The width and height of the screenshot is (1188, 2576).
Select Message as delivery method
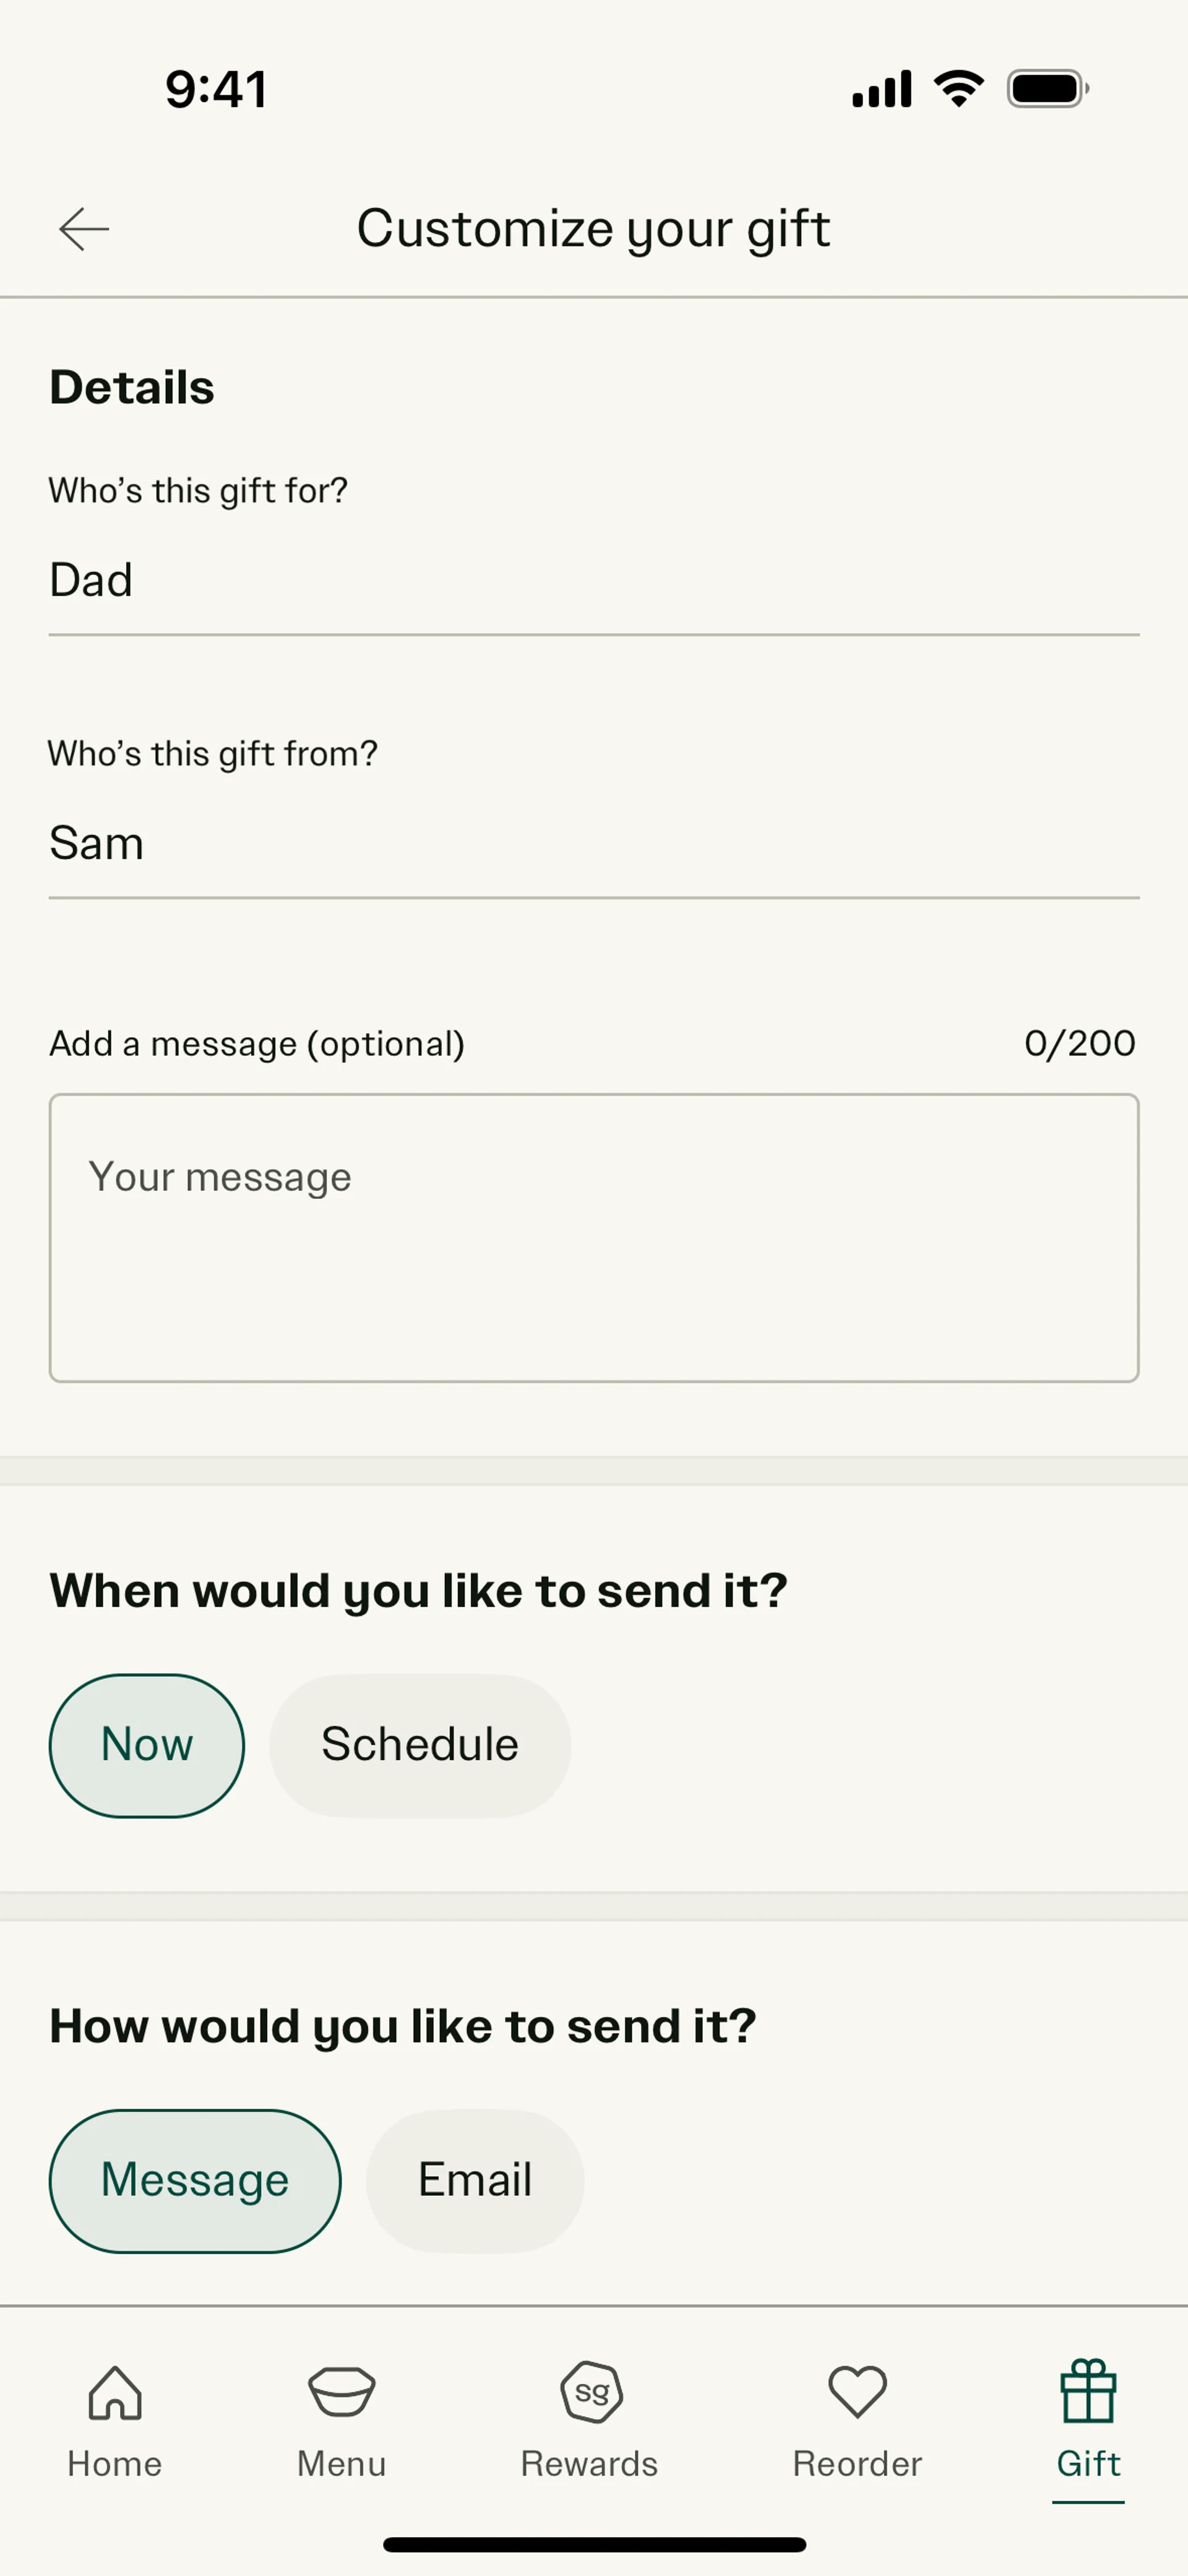pos(195,2180)
